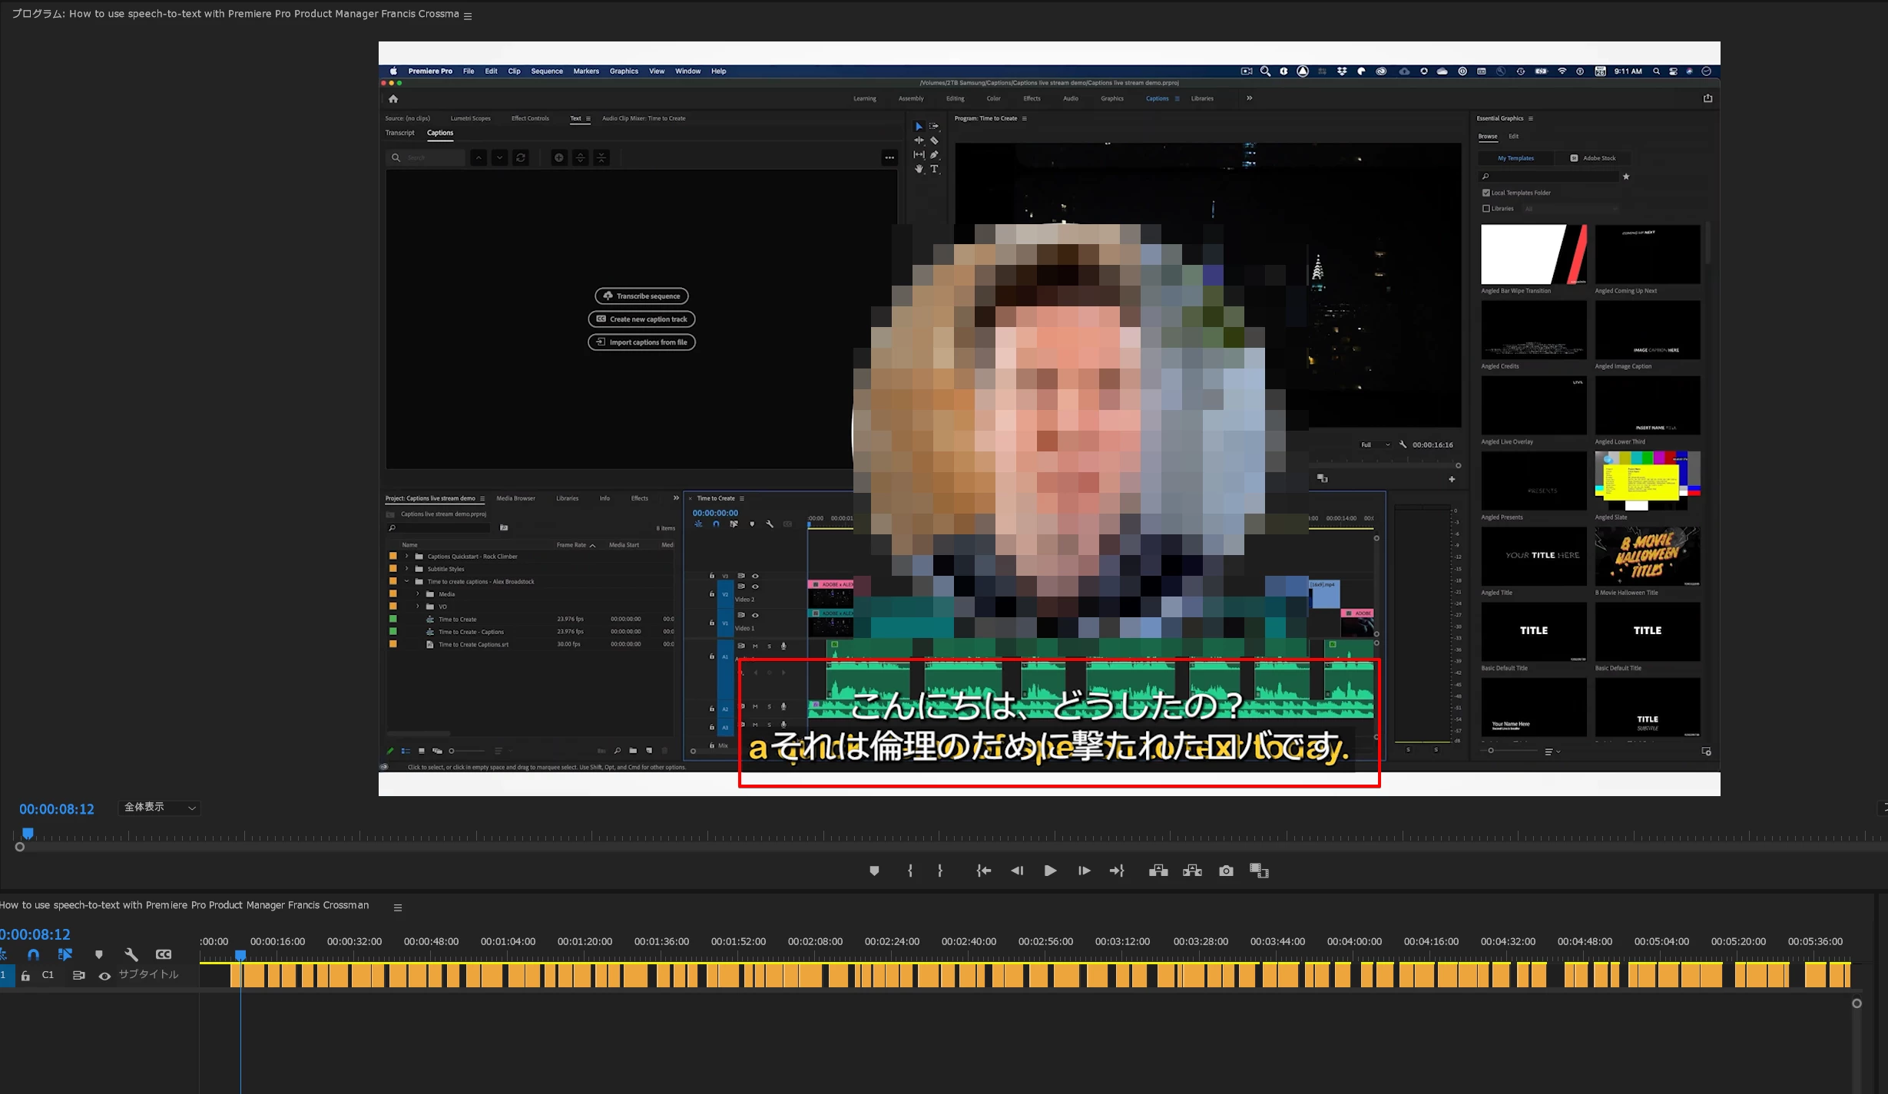The image size is (1888, 1094).
Task: Export a frame with the camera icon
Action: click(1226, 871)
